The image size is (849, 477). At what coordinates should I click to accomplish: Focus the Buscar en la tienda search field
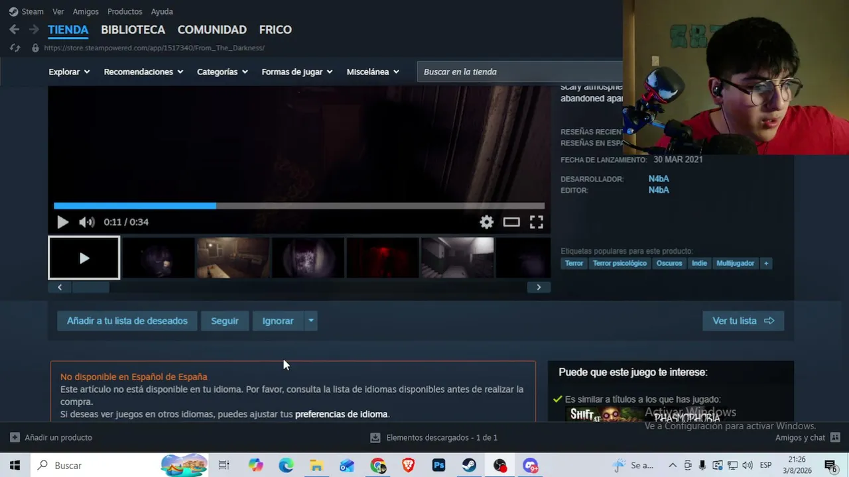[x=520, y=72]
